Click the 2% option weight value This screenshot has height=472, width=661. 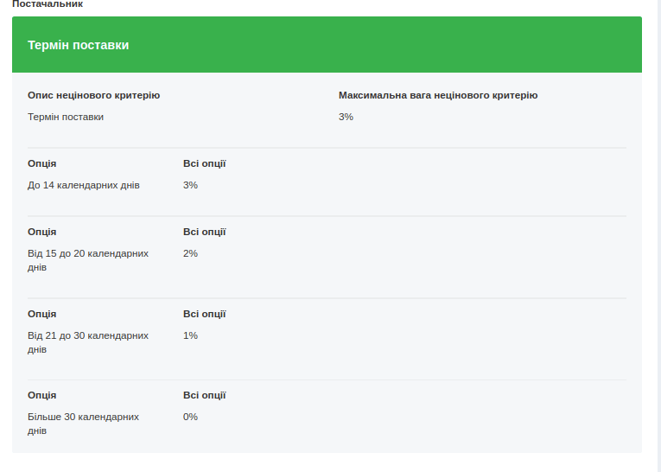pos(190,253)
